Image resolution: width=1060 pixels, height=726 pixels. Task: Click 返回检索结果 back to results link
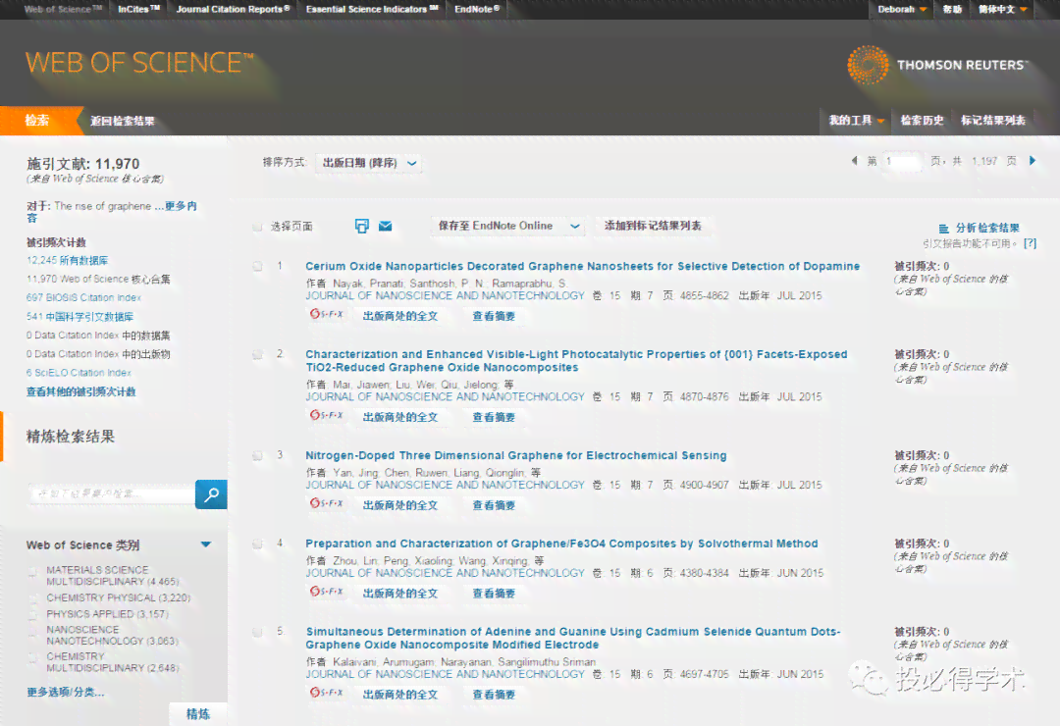[x=123, y=121]
